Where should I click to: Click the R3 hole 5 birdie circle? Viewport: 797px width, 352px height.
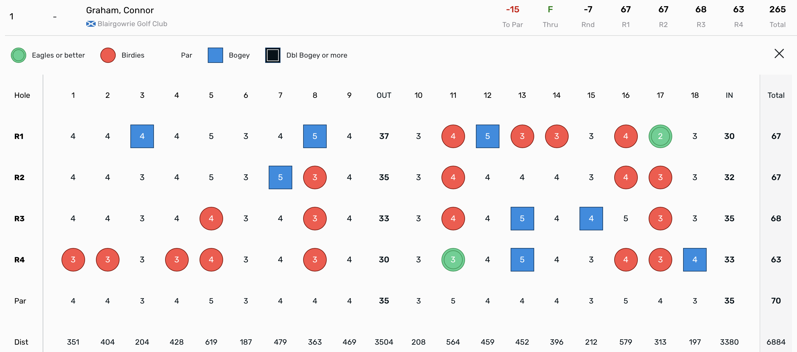(x=211, y=219)
